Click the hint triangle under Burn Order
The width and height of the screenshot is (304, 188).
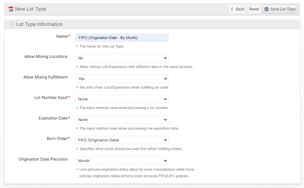(x=77, y=148)
